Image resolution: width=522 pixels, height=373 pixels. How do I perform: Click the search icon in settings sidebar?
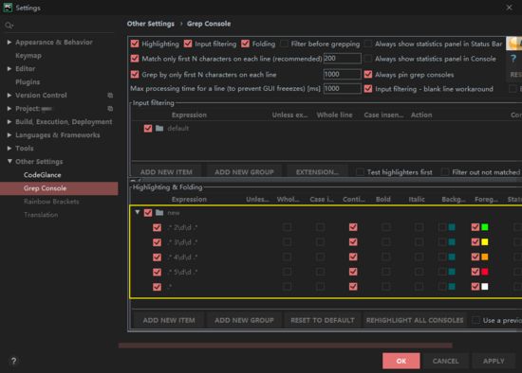(x=9, y=26)
